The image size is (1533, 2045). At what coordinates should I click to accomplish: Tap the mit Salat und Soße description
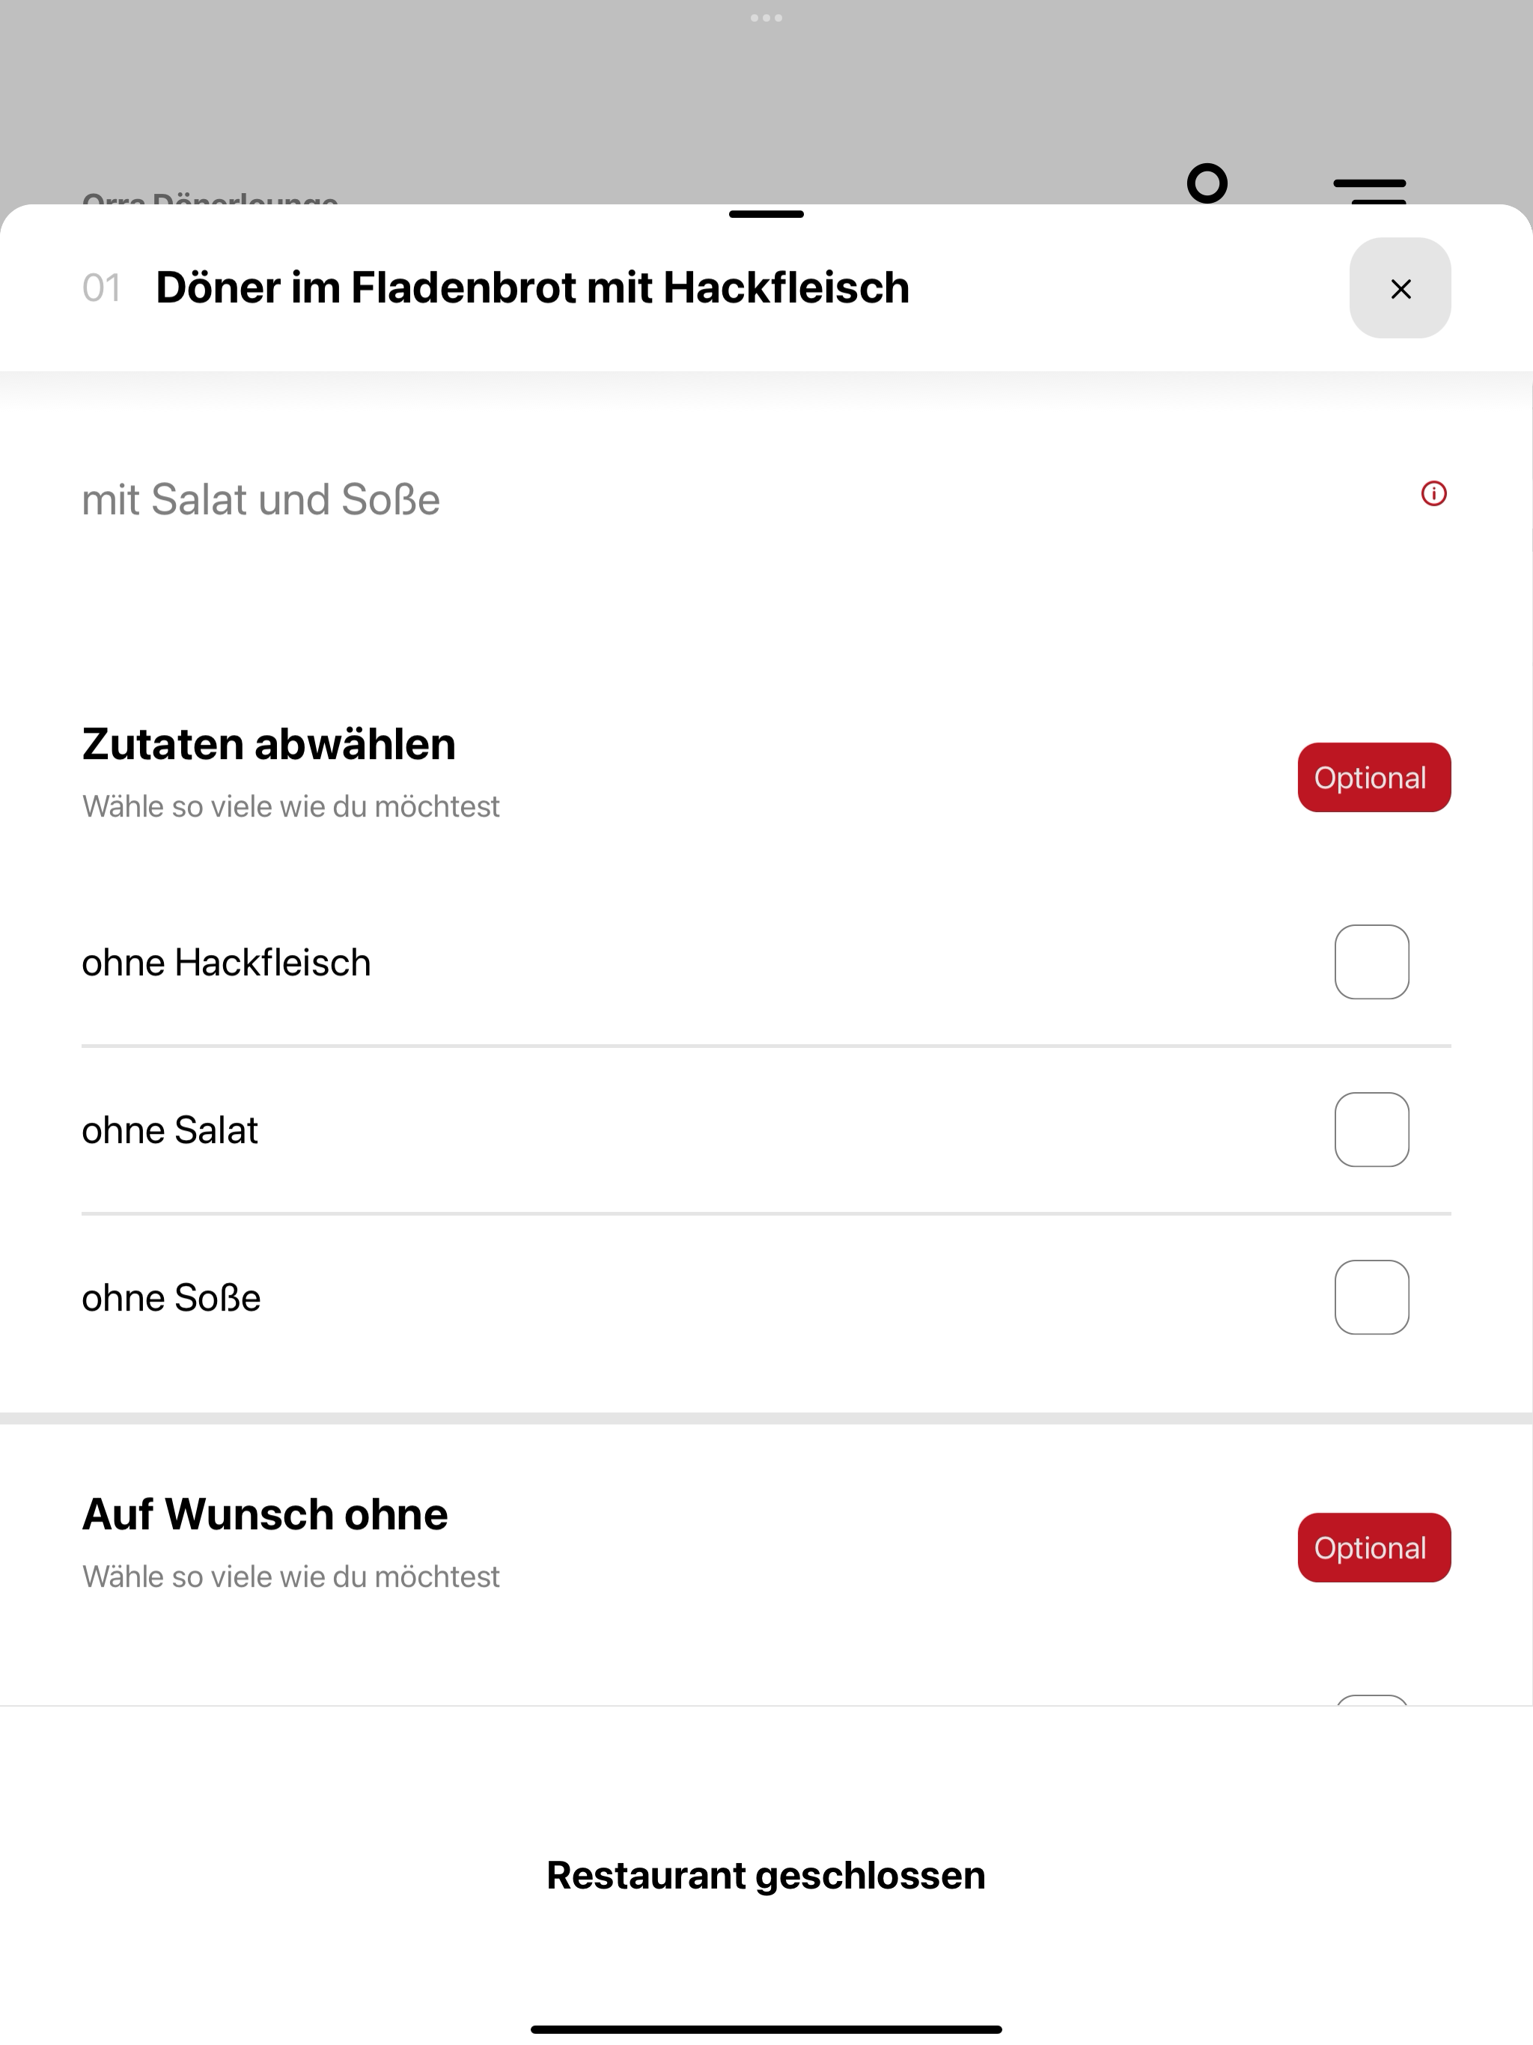(x=260, y=500)
